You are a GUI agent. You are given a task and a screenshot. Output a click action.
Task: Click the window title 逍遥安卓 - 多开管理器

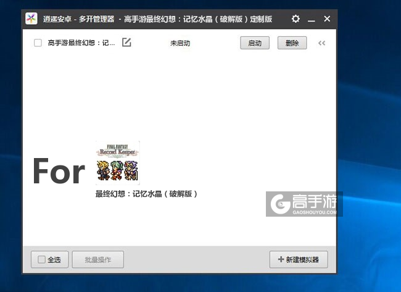(78, 19)
